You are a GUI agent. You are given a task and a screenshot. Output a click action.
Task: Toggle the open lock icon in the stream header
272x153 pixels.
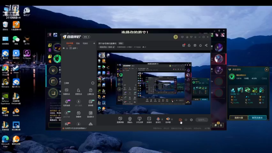coord(189,45)
